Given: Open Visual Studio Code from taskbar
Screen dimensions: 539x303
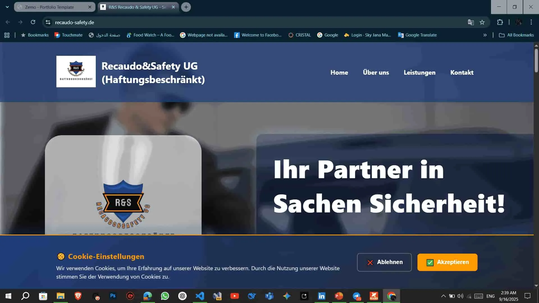Looking at the screenshot, I should click(200, 296).
